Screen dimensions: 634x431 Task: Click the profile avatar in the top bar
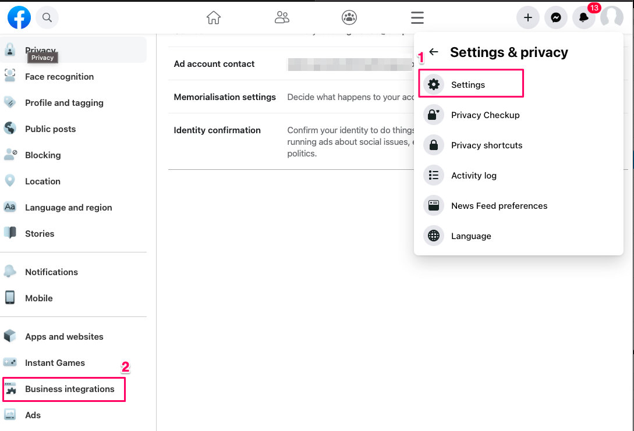pos(612,17)
